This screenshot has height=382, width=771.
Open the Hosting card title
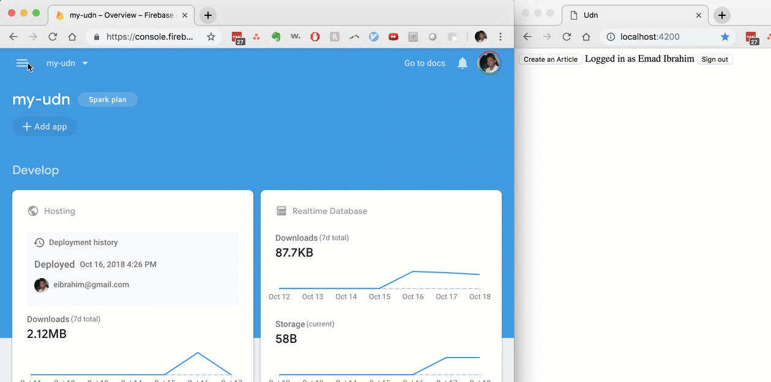(x=59, y=211)
